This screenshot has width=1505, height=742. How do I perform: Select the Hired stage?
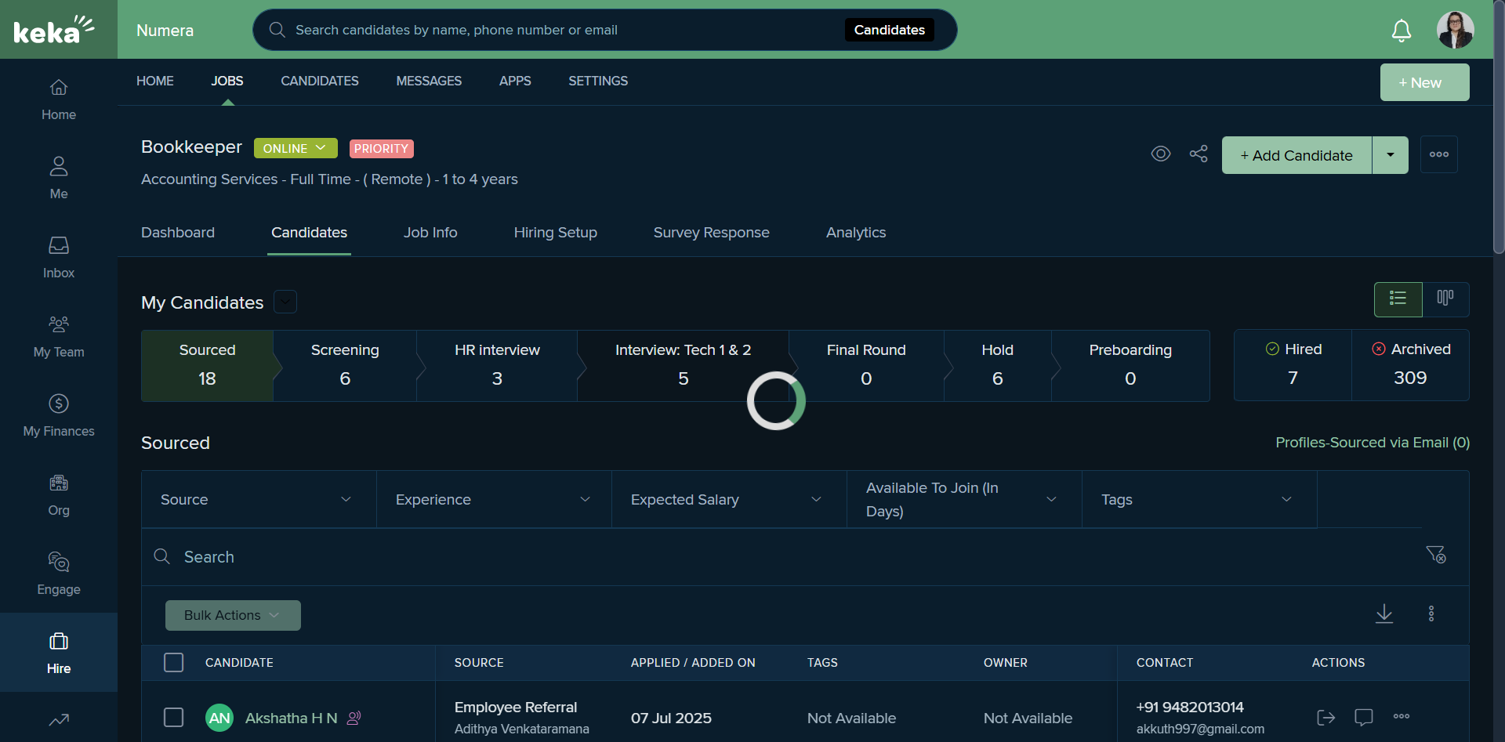click(1293, 365)
